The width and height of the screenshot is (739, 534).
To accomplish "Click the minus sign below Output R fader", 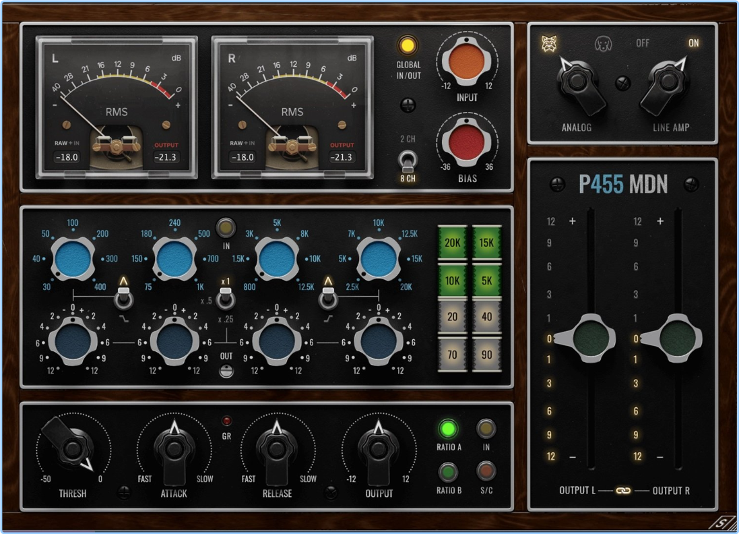I will [660, 456].
